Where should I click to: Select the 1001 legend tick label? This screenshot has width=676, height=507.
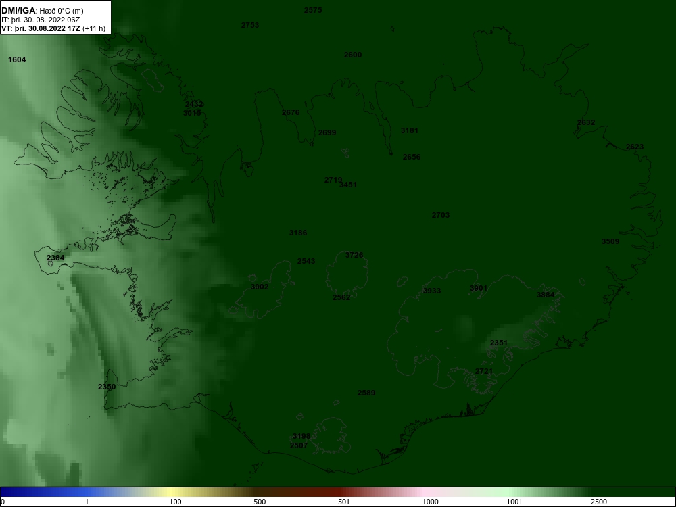[514, 502]
